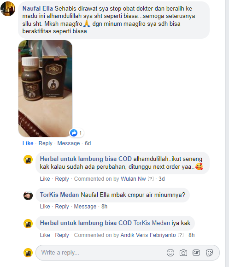Open Wulan Nw's profile link
229x267 pixels.
point(133,179)
